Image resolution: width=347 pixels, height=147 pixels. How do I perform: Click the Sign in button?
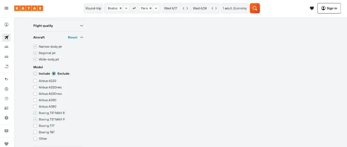pyautogui.click(x=329, y=8)
